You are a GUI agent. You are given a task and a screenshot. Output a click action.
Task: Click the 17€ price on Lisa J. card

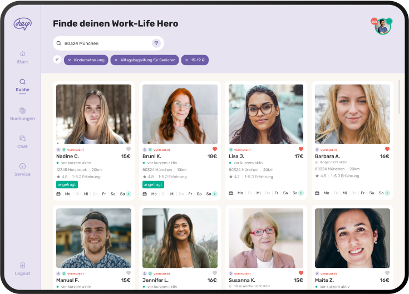[299, 156]
